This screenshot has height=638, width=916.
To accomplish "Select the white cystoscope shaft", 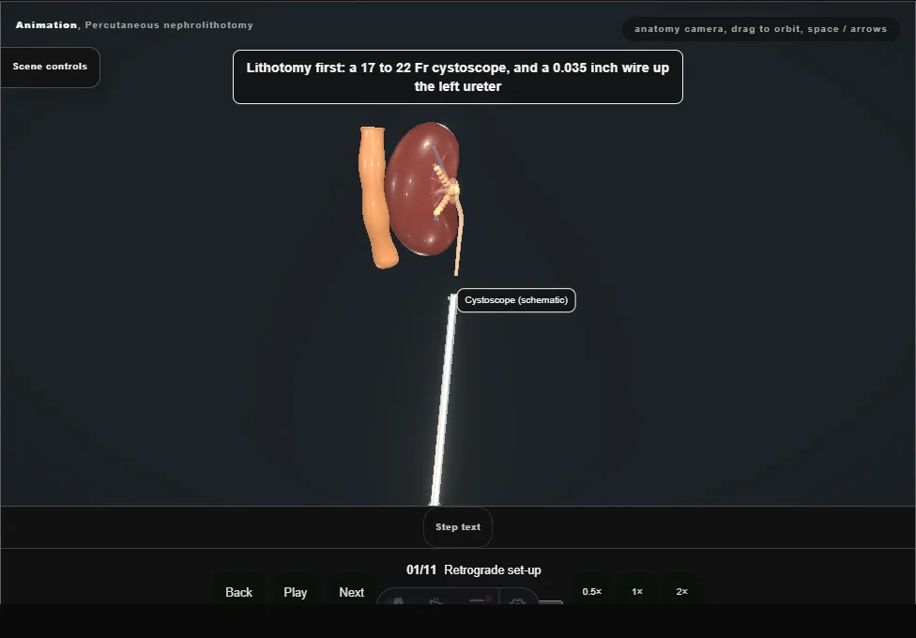I will [x=443, y=401].
